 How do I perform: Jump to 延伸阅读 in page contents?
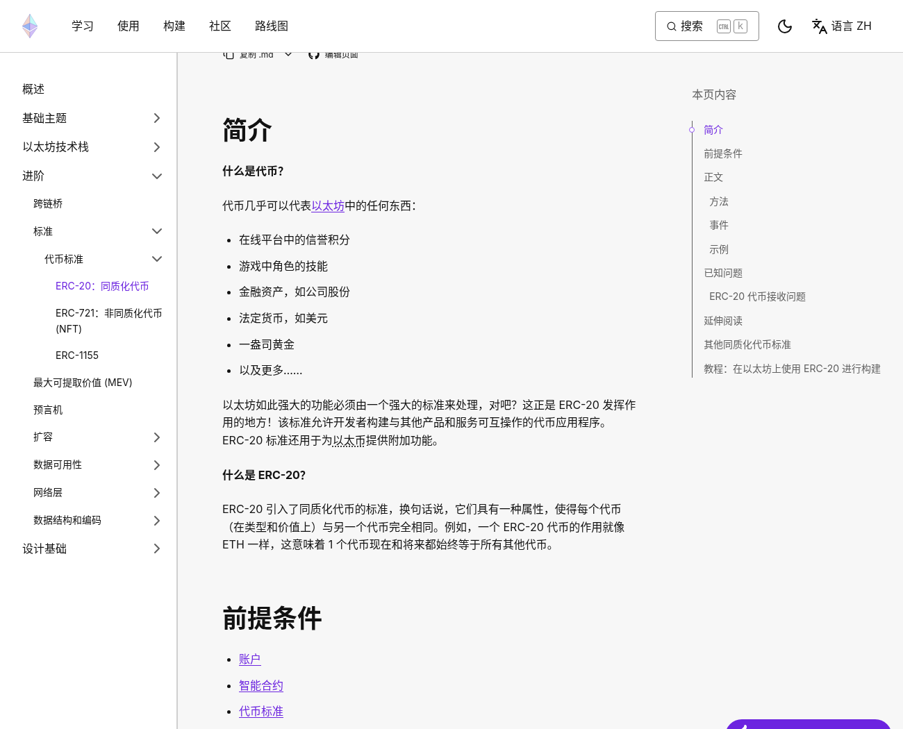[x=723, y=321]
